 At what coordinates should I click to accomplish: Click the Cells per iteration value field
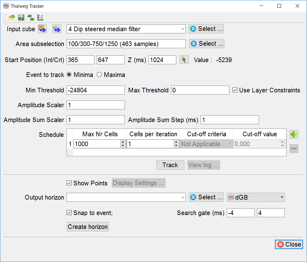(x=150, y=144)
